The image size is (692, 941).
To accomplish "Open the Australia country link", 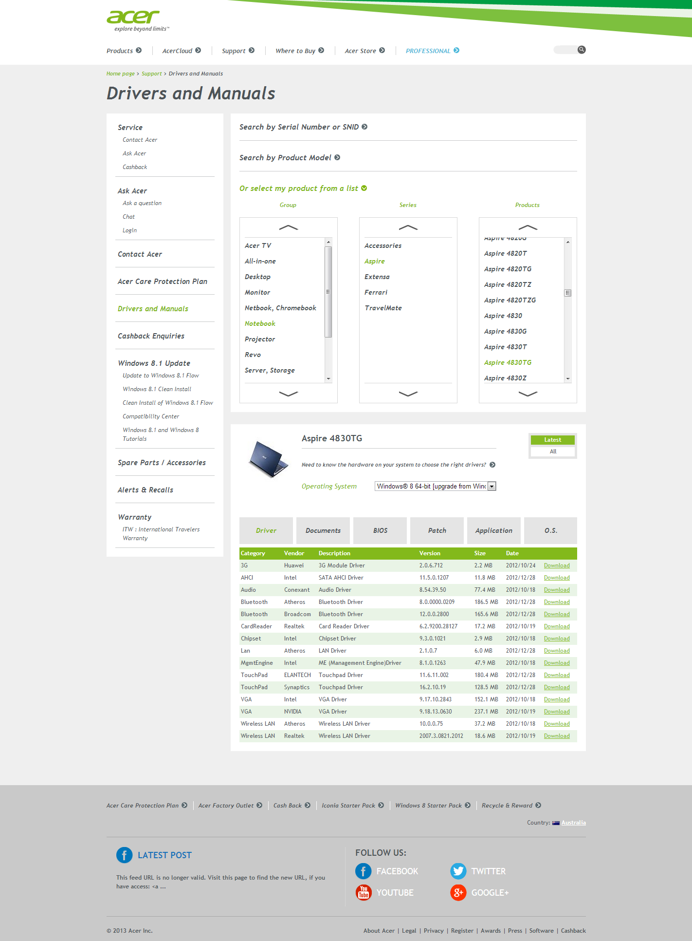I will pyautogui.click(x=574, y=823).
